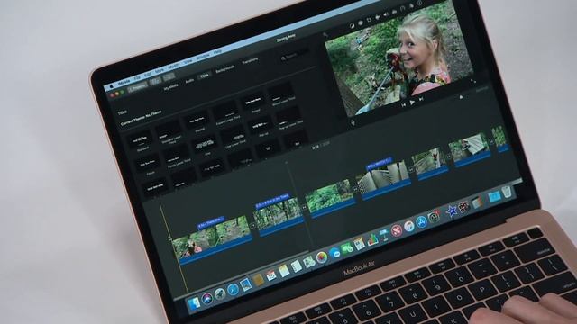Open the Window menu

tap(203, 57)
